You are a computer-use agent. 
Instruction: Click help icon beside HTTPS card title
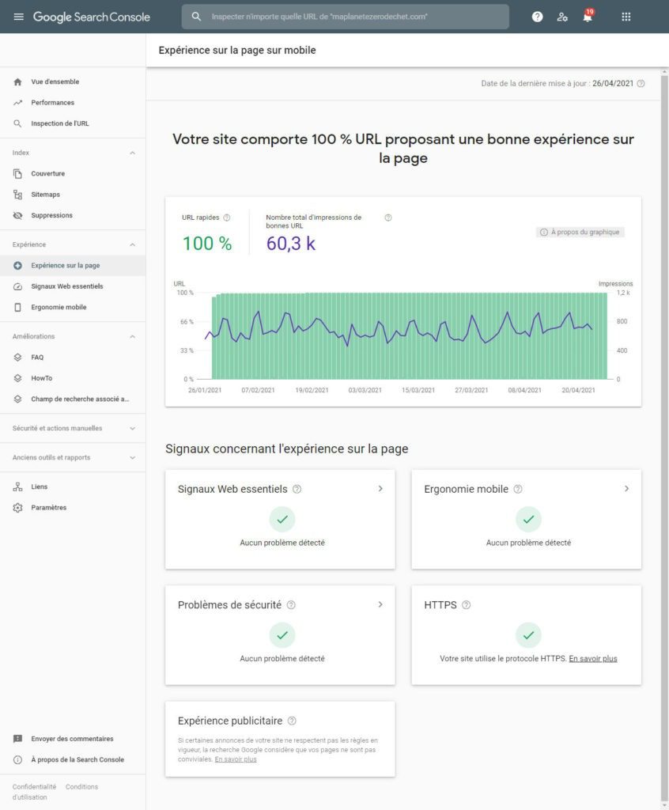click(x=466, y=605)
